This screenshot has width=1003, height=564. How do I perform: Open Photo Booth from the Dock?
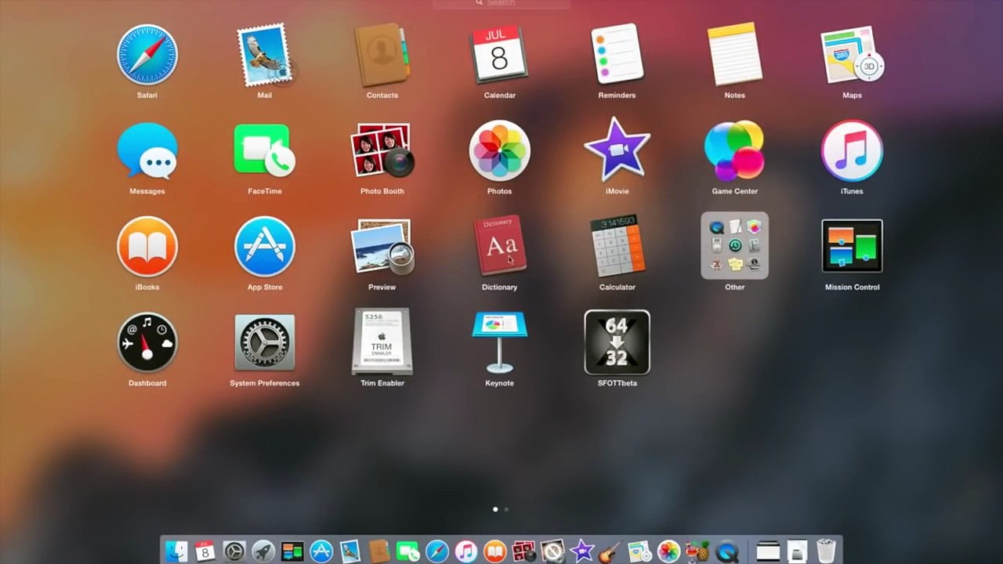(x=523, y=551)
